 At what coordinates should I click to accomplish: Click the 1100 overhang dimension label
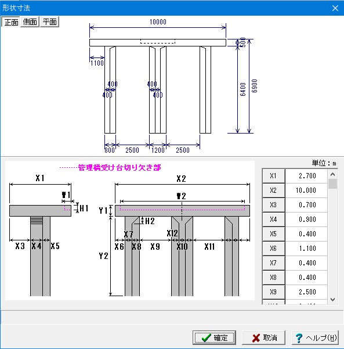pyautogui.click(x=97, y=63)
